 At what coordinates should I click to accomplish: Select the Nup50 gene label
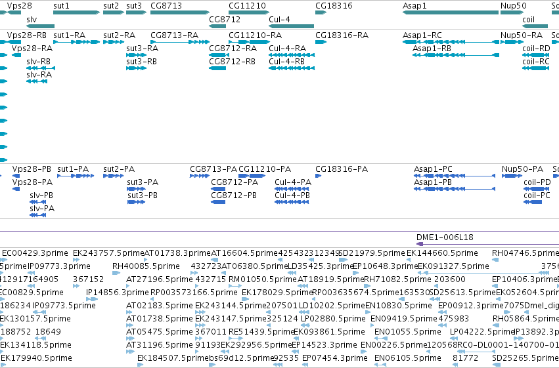pyautogui.click(x=514, y=6)
